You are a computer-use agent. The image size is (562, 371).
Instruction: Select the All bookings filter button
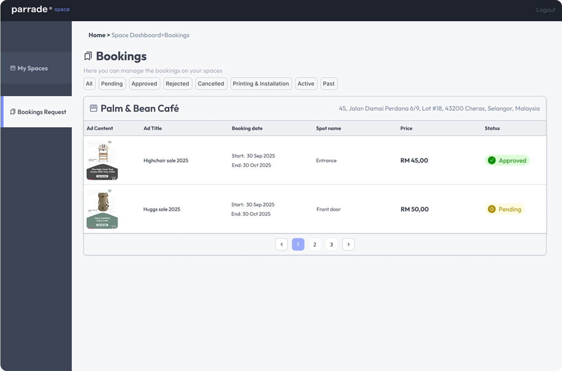tap(89, 84)
